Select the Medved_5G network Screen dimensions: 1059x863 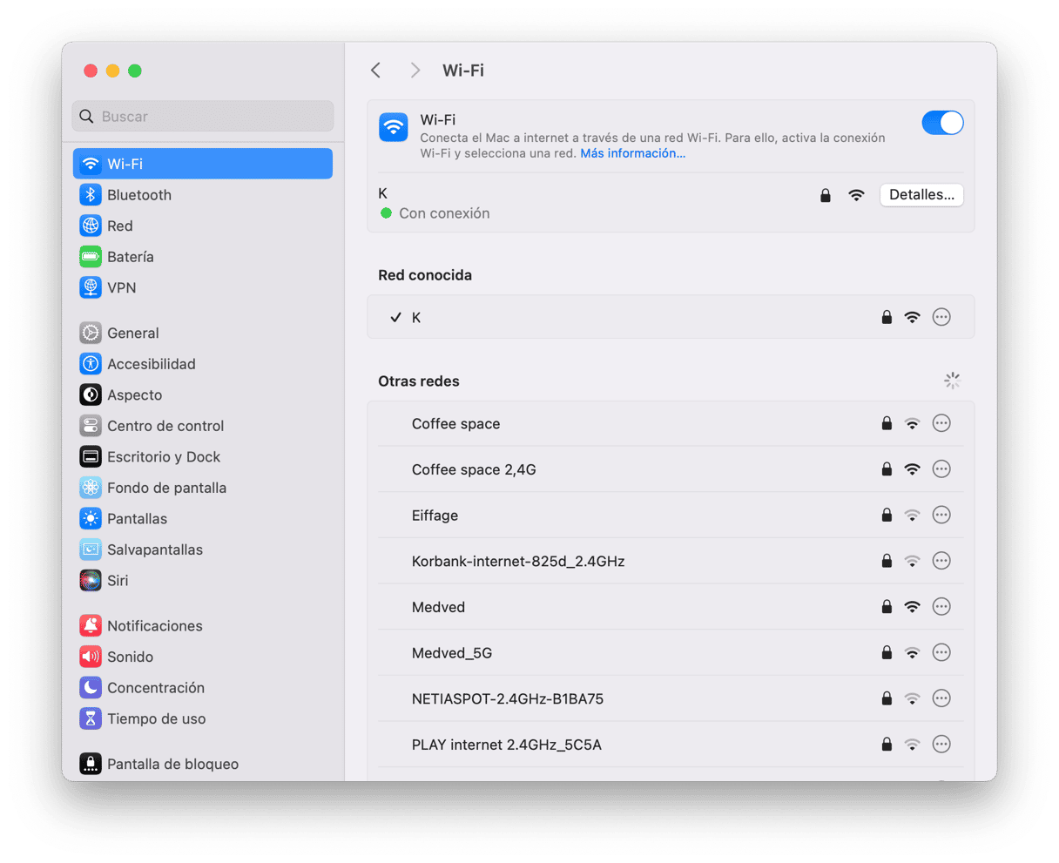671,653
